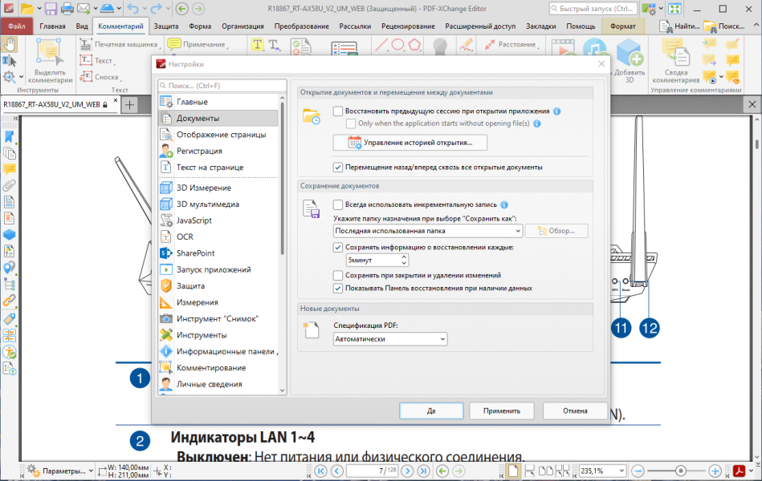This screenshot has width=762, height=481.
Task: Select 'Отображение страницы' settings category
Action: point(218,135)
